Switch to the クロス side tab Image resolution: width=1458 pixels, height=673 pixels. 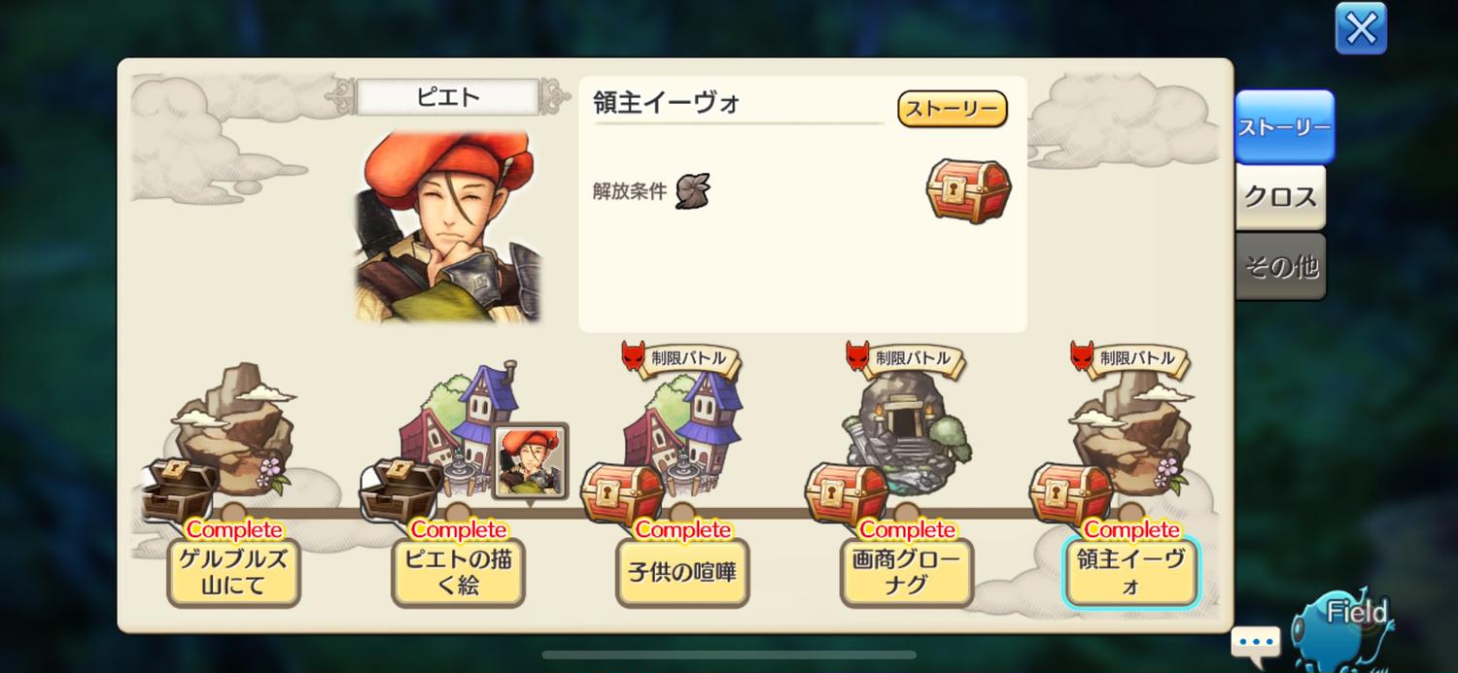[x=1280, y=197]
